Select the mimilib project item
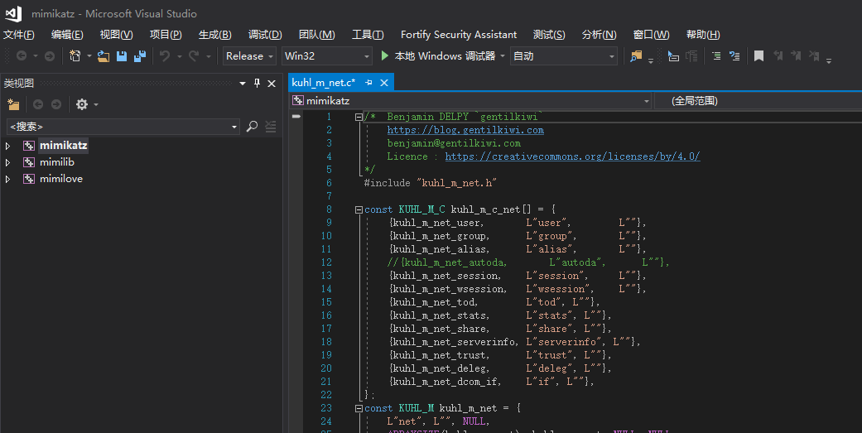This screenshot has height=433, width=862. [x=56, y=162]
